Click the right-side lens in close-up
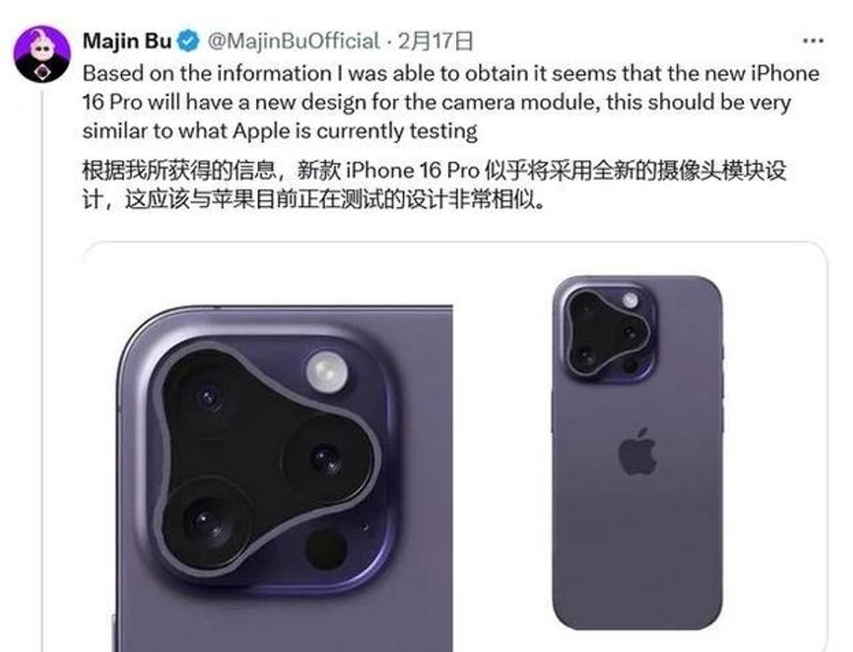Image resolution: width=853 pixels, height=652 pixels. 327,458
